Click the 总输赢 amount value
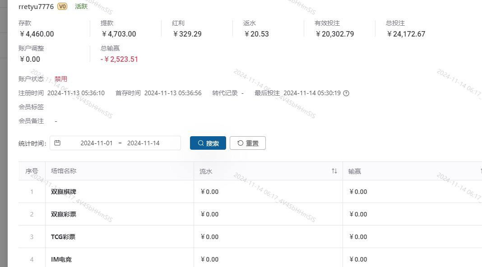The width and height of the screenshot is (482, 267). [119, 59]
